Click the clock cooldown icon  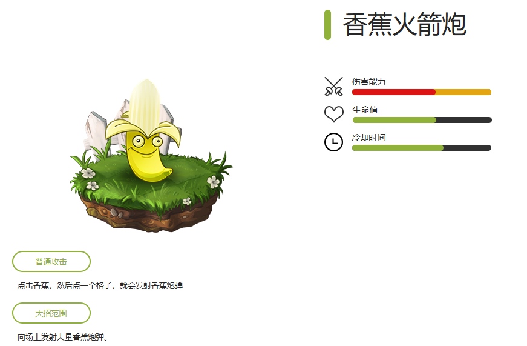pyautogui.click(x=334, y=142)
